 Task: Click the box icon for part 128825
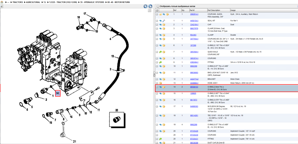[164, 93]
